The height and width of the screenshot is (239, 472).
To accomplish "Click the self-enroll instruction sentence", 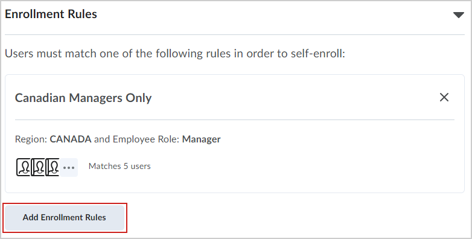I will point(175,54).
